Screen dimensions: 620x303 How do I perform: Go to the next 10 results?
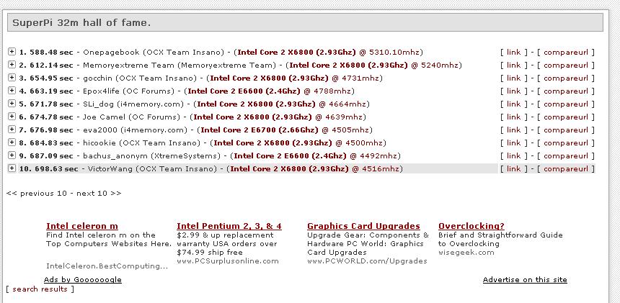tap(99, 194)
